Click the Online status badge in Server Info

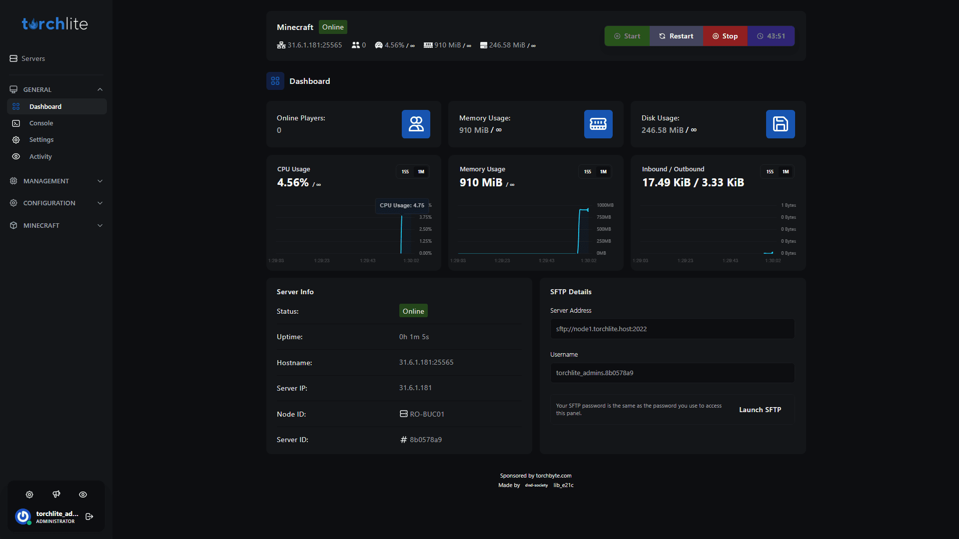tap(413, 311)
